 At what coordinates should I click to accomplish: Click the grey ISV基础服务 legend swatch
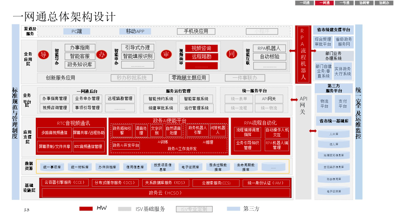(125, 209)
